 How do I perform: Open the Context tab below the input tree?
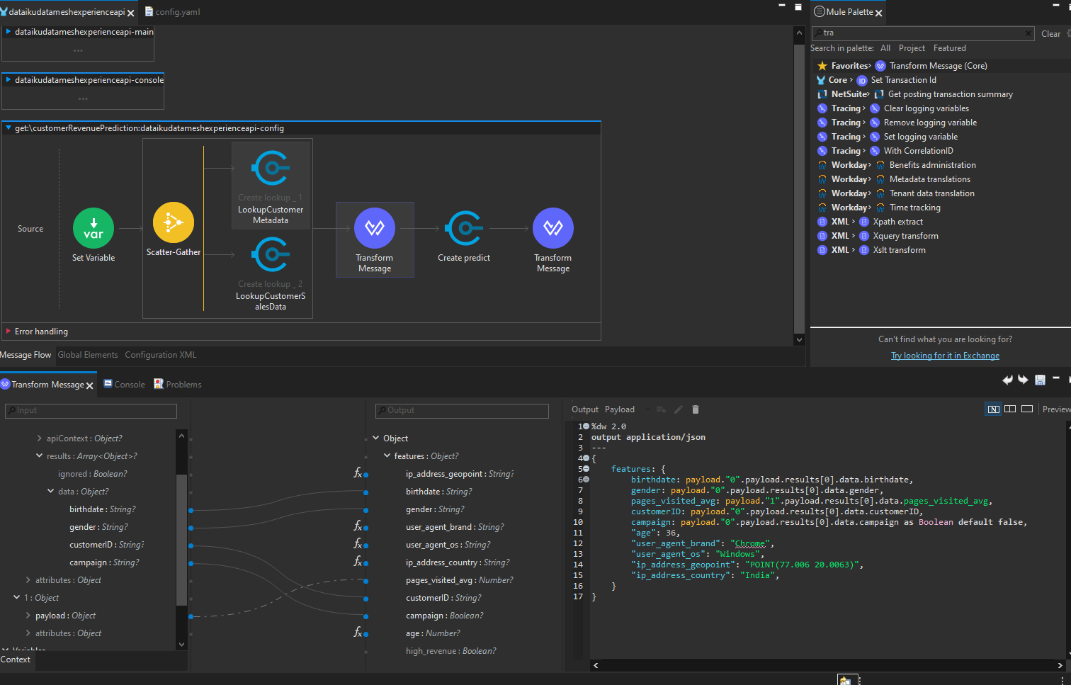pyautogui.click(x=16, y=659)
